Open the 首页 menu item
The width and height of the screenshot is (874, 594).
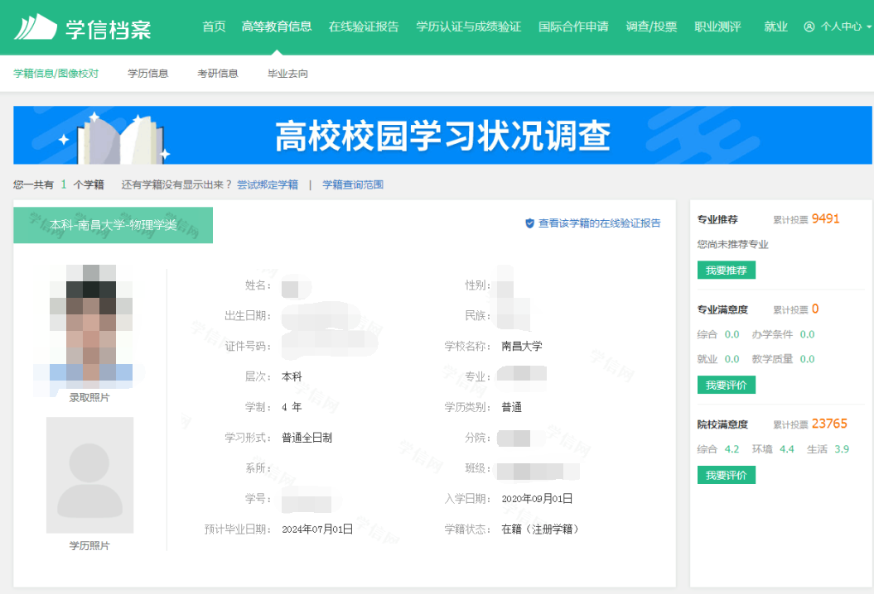click(214, 26)
